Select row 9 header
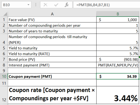The height and width of the screenshot is (105, 140). click(x=4, y=71)
